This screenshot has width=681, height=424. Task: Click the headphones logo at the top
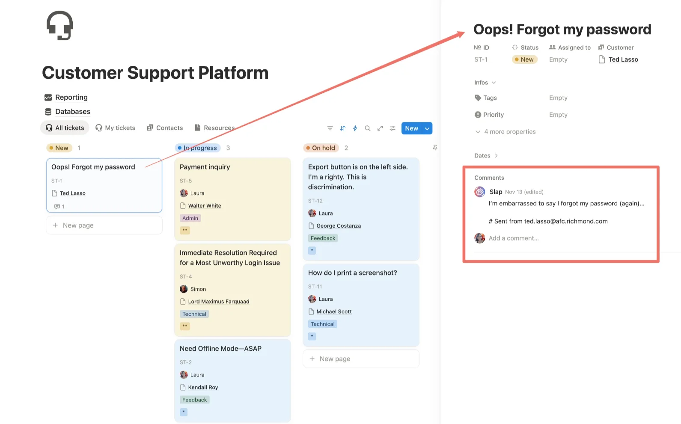tap(59, 25)
